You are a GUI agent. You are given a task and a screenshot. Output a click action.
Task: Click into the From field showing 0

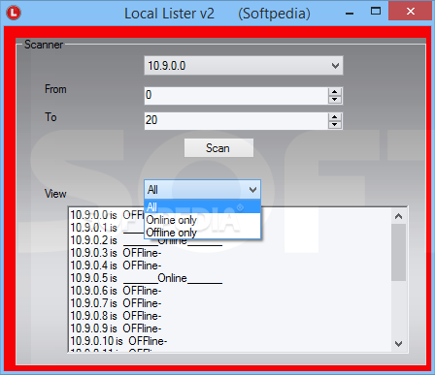[236, 96]
